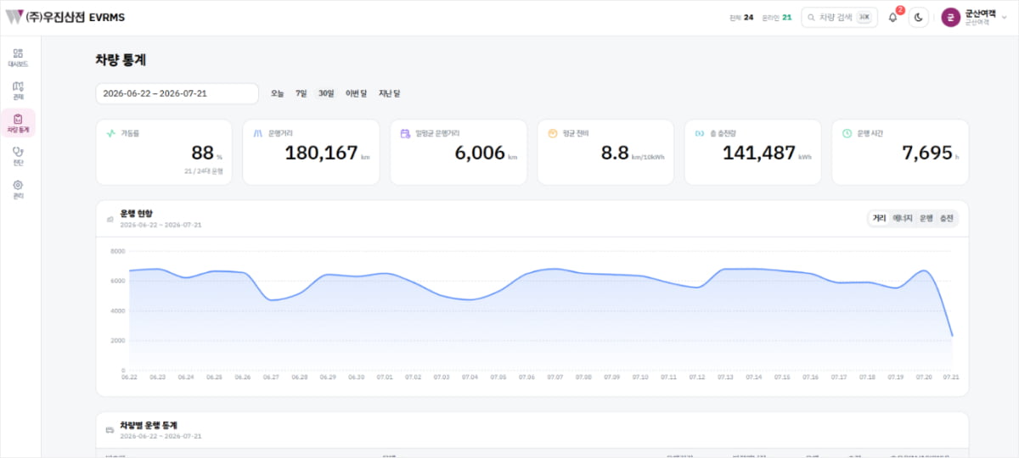Click the 운행 현황 panel title
The width and height of the screenshot is (1019, 458).
[137, 214]
